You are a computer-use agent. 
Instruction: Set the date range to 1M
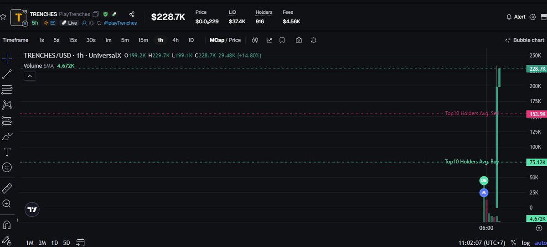pos(30,242)
